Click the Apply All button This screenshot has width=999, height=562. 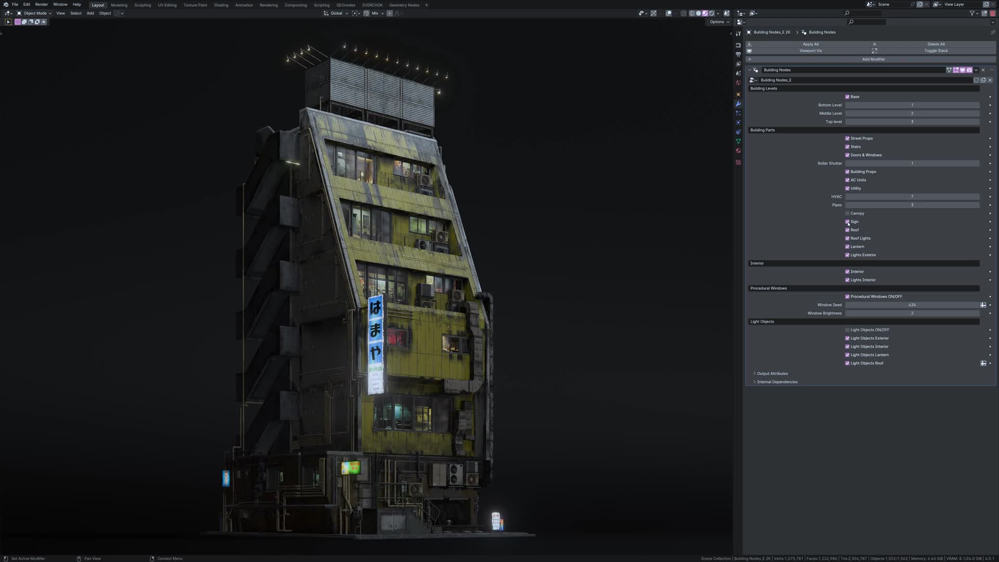point(810,44)
